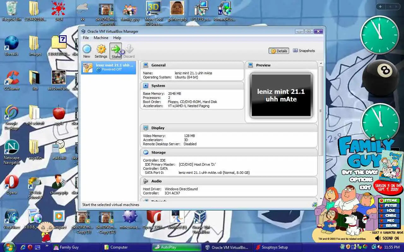Click the Base Memory 2048 MB value
This screenshot has width=404, height=252.
click(175, 94)
